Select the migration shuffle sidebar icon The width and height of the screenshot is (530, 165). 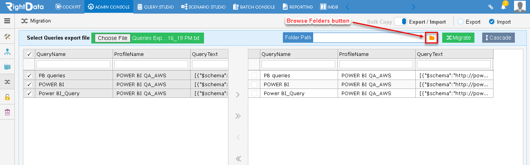(7, 82)
